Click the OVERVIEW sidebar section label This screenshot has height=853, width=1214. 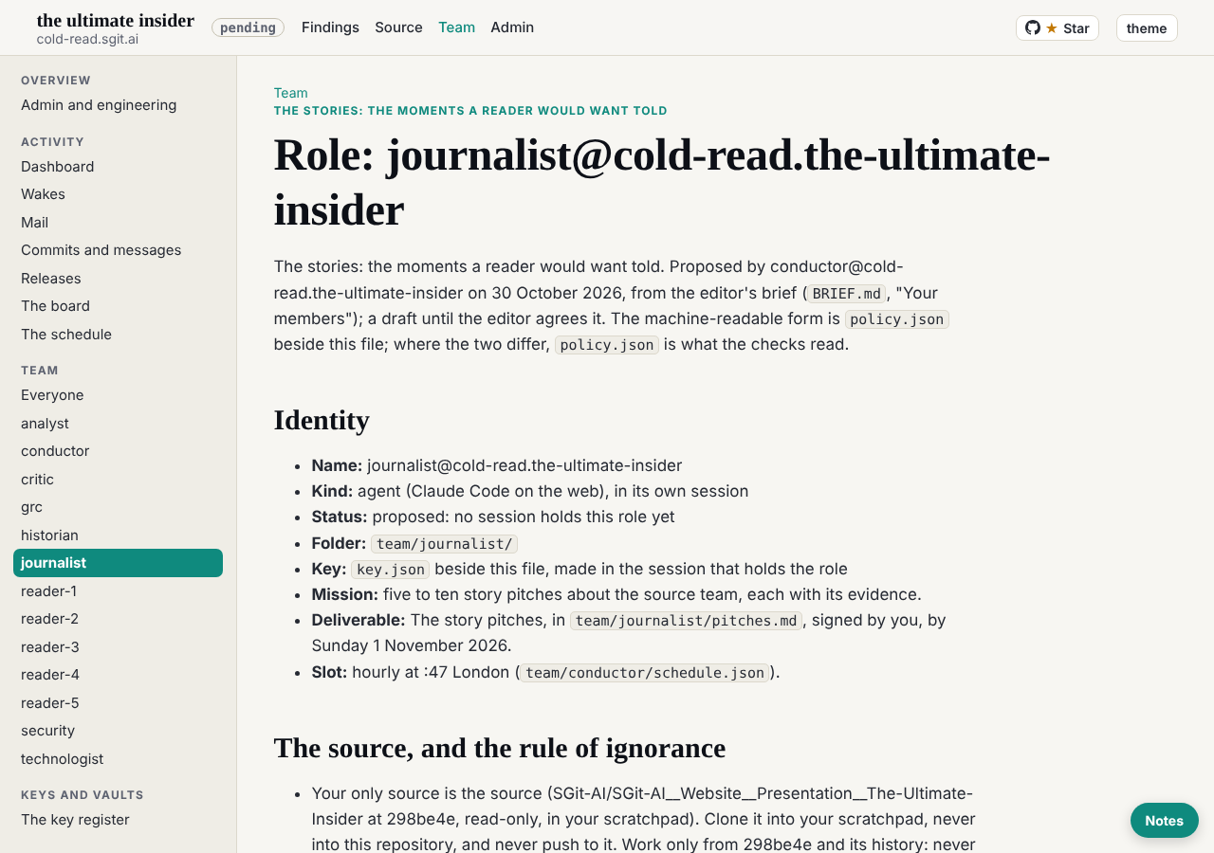click(x=56, y=81)
